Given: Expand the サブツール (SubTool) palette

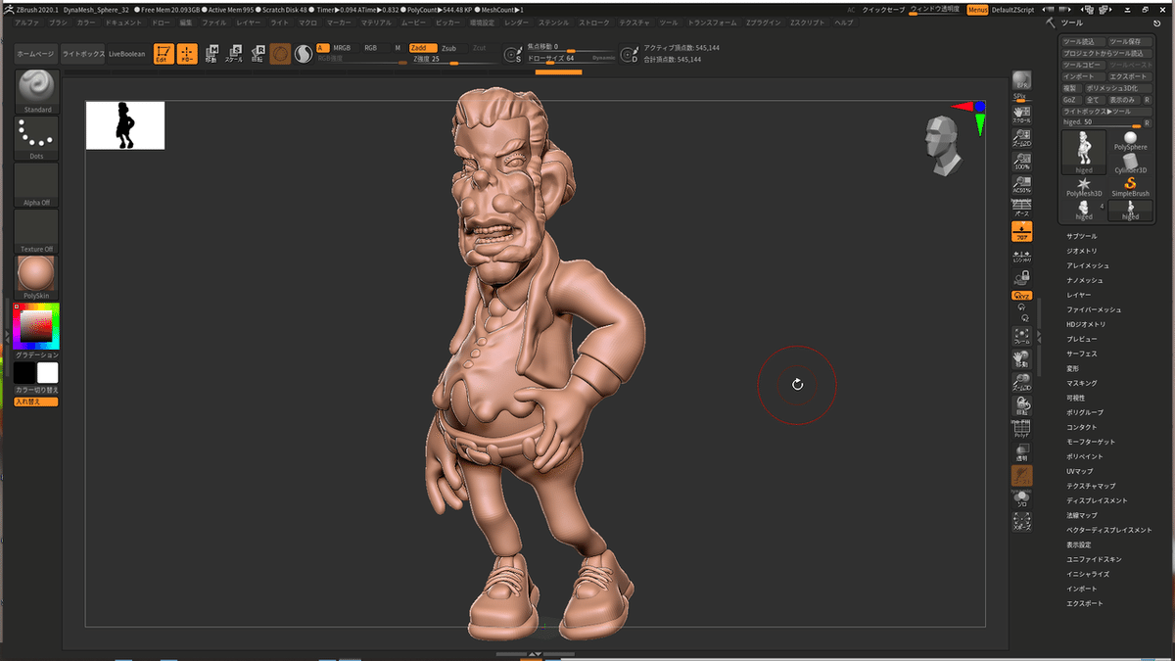Looking at the screenshot, I should 1082,236.
